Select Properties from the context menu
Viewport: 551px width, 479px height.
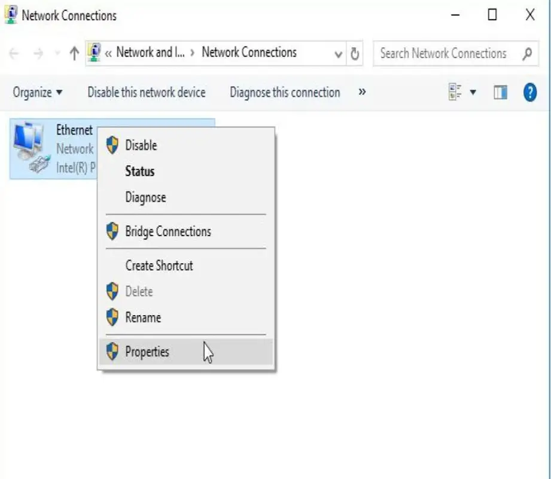(x=147, y=352)
